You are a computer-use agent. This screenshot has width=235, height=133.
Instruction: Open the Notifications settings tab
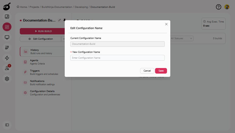[37, 81]
